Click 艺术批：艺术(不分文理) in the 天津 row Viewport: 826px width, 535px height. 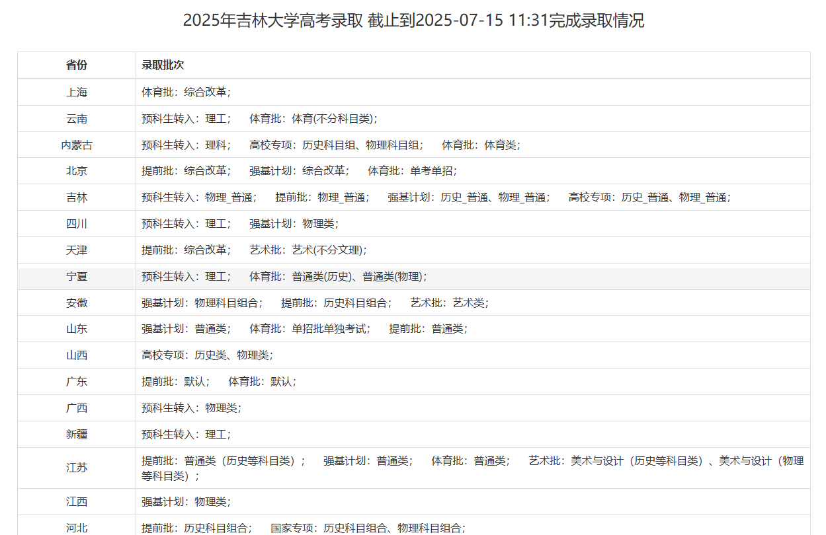[308, 250]
